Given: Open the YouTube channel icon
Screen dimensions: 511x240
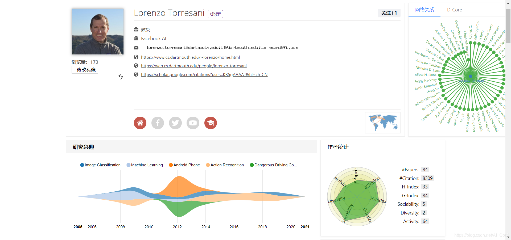Looking at the screenshot, I should (x=193, y=123).
